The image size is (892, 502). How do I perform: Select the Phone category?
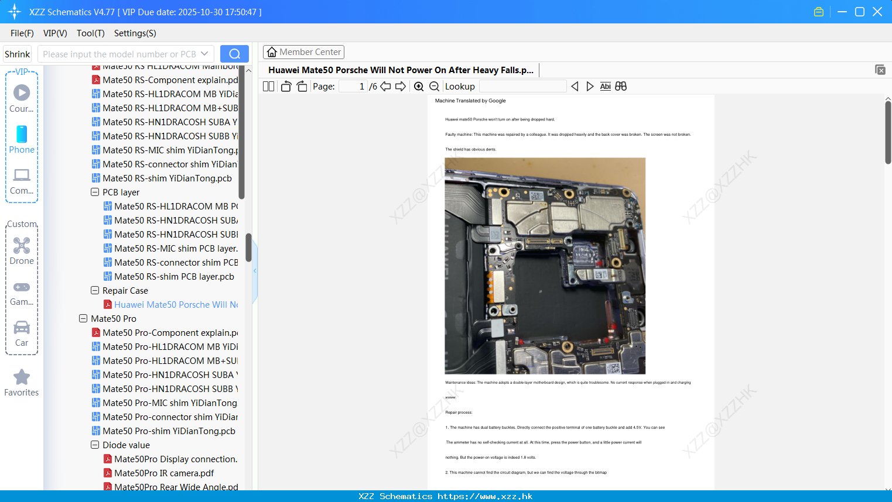coord(22,139)
